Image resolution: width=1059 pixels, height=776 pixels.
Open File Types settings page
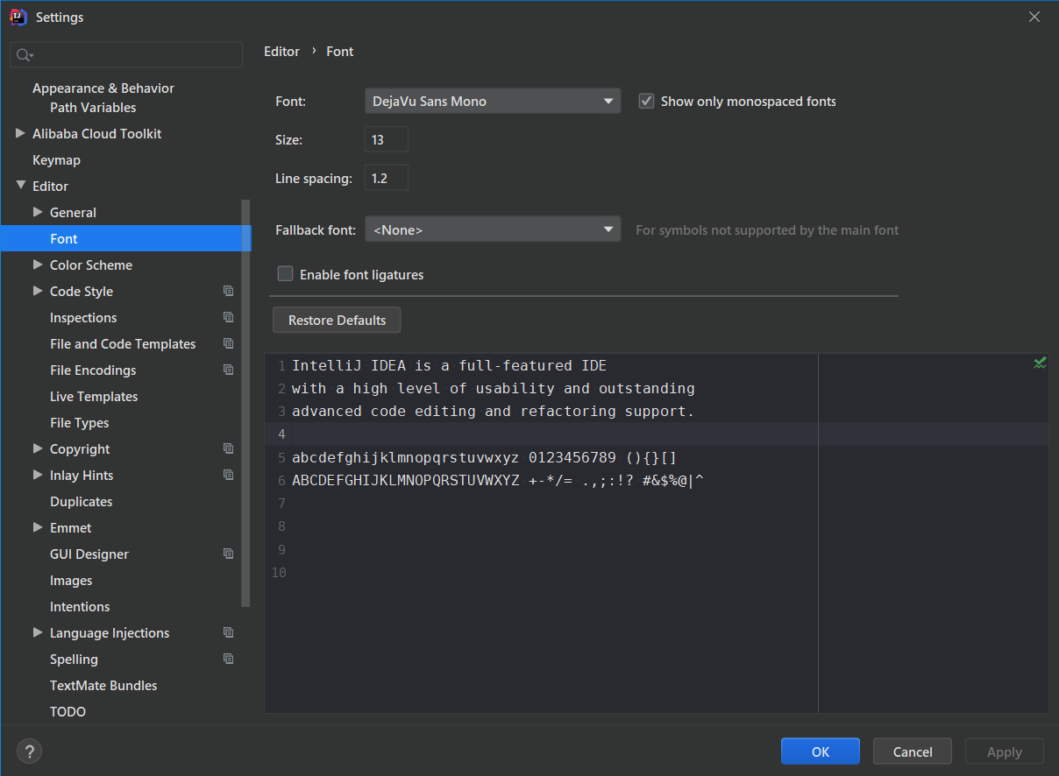[x=80, y=423]
